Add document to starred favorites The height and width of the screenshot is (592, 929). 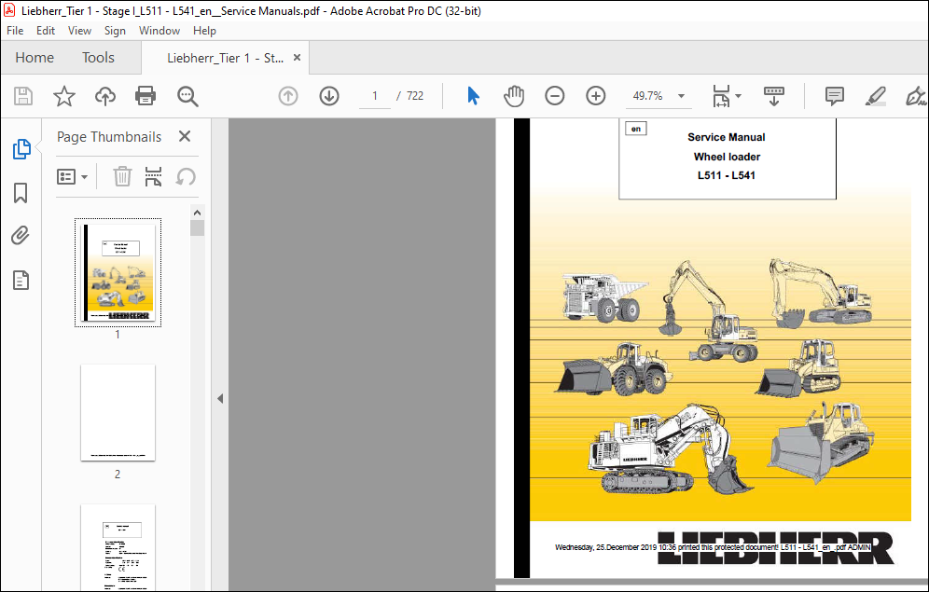click(64, 96)
